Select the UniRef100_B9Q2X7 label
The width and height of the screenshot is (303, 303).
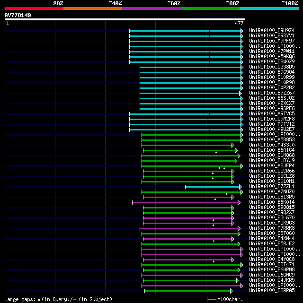272,213
